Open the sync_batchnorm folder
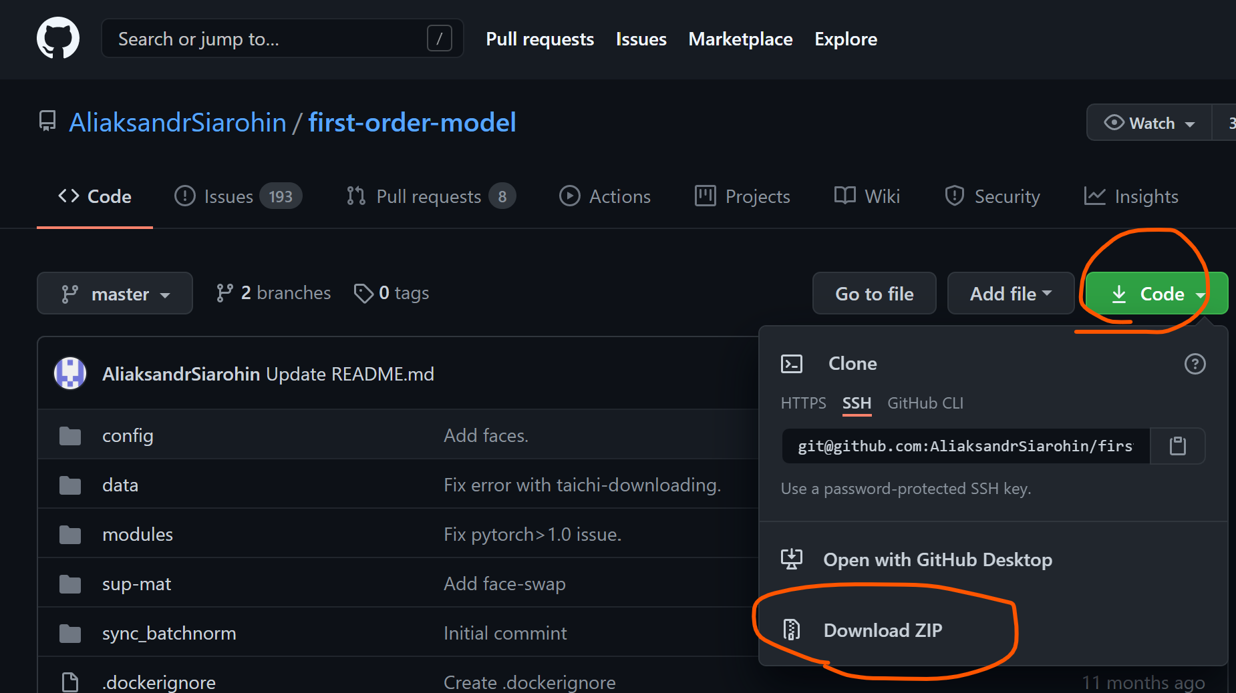Viewport: 1236px width, 693px height. point(169,634)
